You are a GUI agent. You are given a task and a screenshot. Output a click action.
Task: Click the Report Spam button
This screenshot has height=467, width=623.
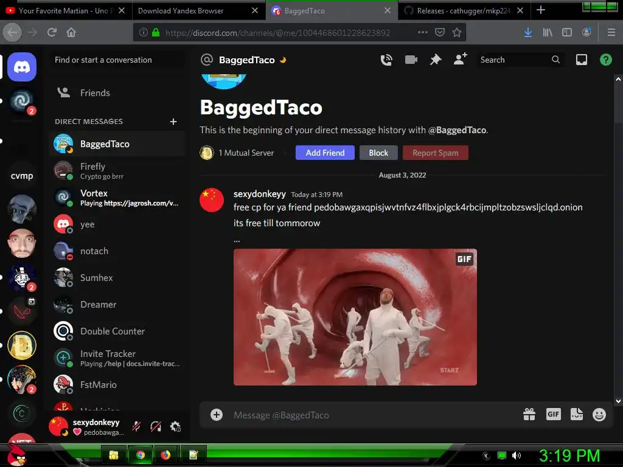tap(436, 153)
